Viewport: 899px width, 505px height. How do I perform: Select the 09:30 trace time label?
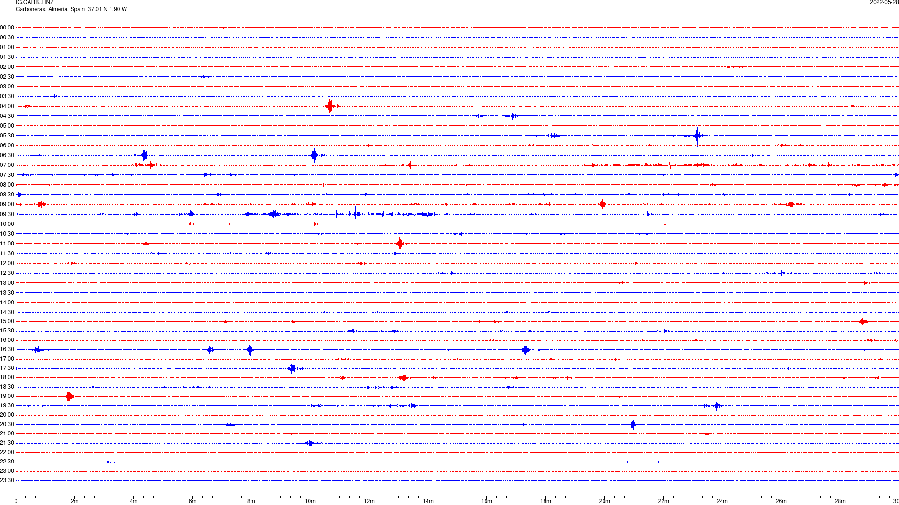[7, 214]
